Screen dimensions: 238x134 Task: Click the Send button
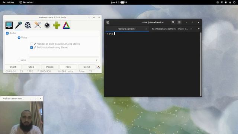pos(87,67)
